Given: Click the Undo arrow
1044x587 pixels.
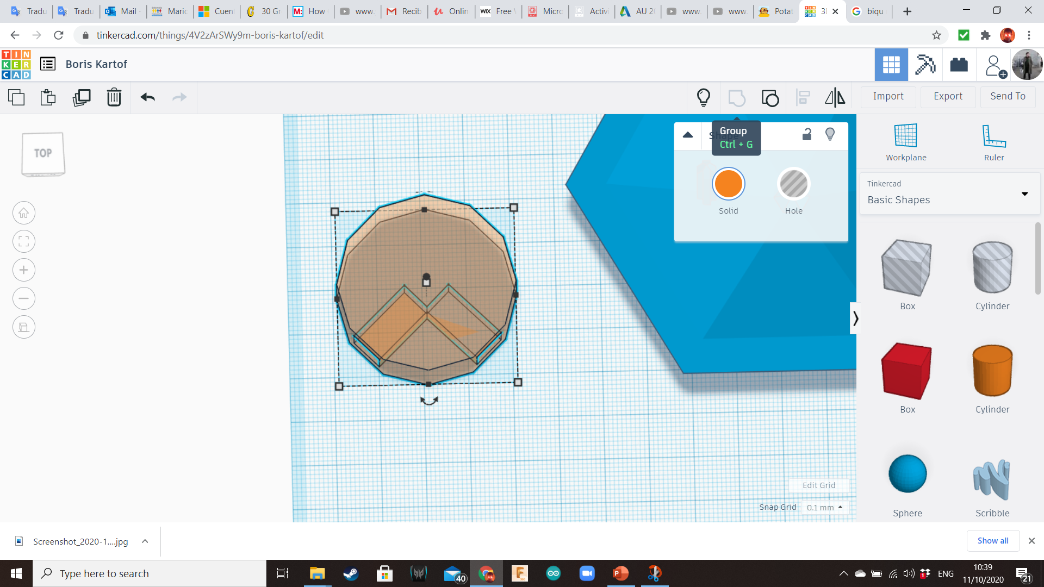Looking at the screenshot, I should (x=148, y=98).
